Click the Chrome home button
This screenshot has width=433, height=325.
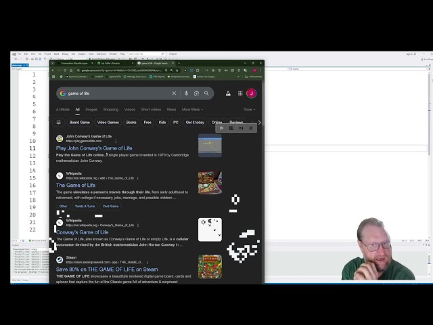coord(71,70)
